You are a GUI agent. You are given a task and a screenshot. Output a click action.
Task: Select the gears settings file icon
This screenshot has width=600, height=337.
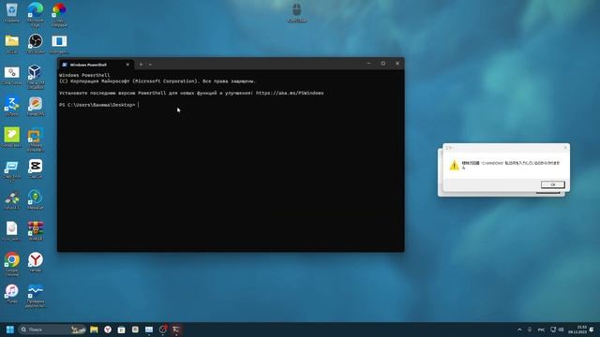tap(12, 75)
